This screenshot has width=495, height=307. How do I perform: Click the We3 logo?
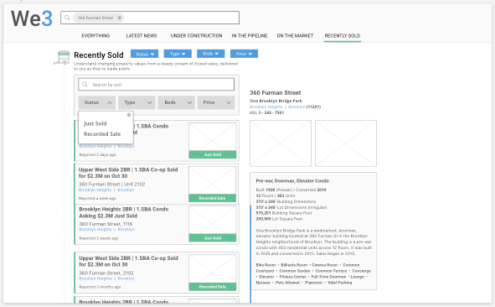[32, 18]
